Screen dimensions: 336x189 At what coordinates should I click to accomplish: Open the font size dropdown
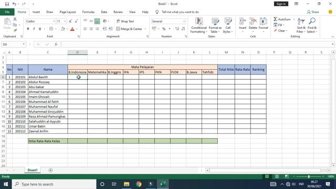(x=65, y=21)
